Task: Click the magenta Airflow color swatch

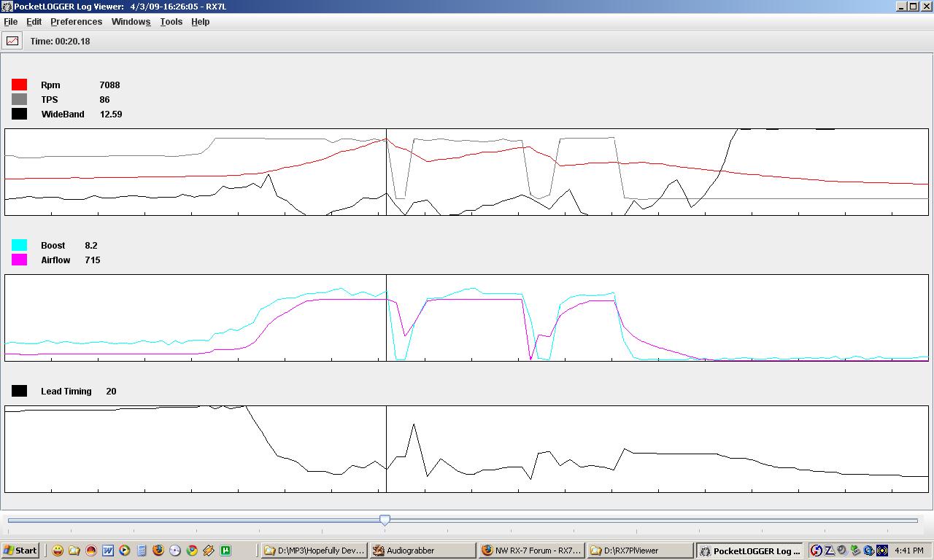Action: point(20,260)
